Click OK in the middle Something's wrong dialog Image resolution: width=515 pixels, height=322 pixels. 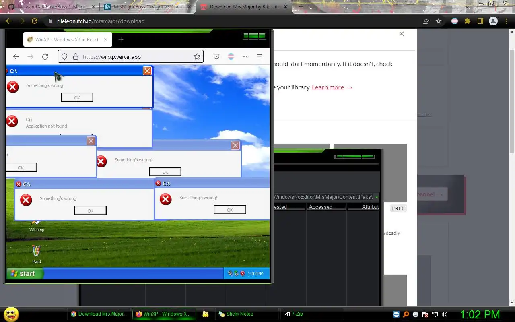165,172
